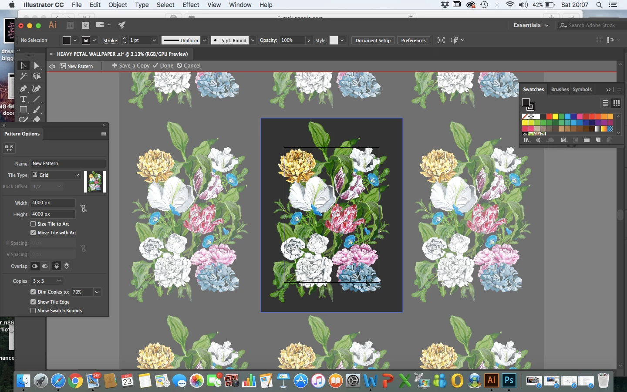Screen dimensions: 627x392
Task: Uncheck Show Tile Edge
Action: [x=33, y=302]
